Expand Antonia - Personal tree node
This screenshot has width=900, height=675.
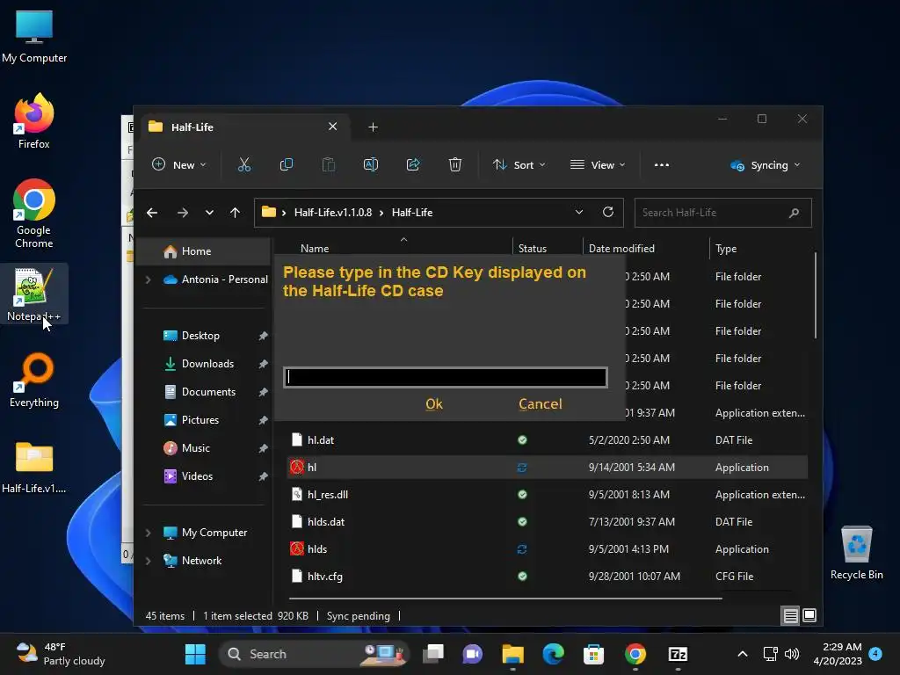pos(148,279)
